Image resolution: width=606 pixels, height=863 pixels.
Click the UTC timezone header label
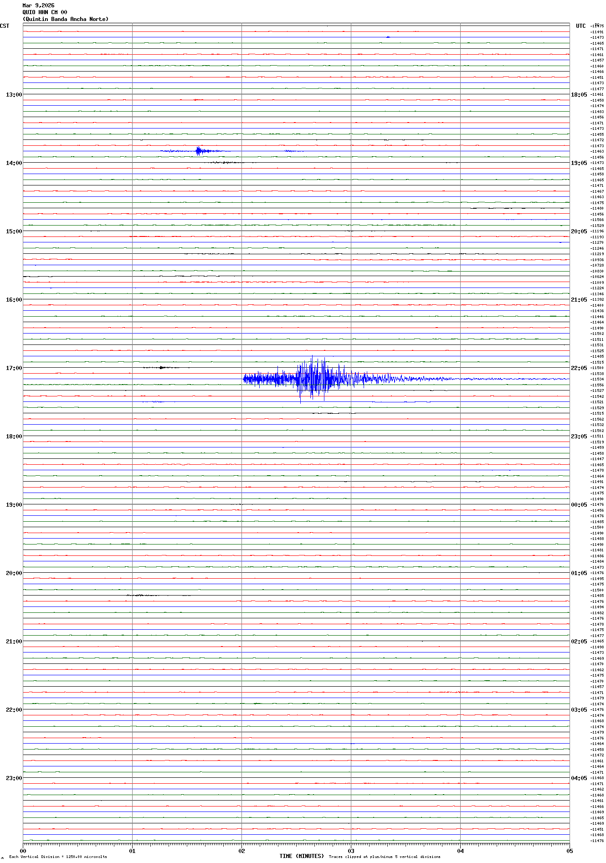coord(580,26)
